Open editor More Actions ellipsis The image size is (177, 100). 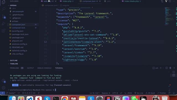point(174,1)
